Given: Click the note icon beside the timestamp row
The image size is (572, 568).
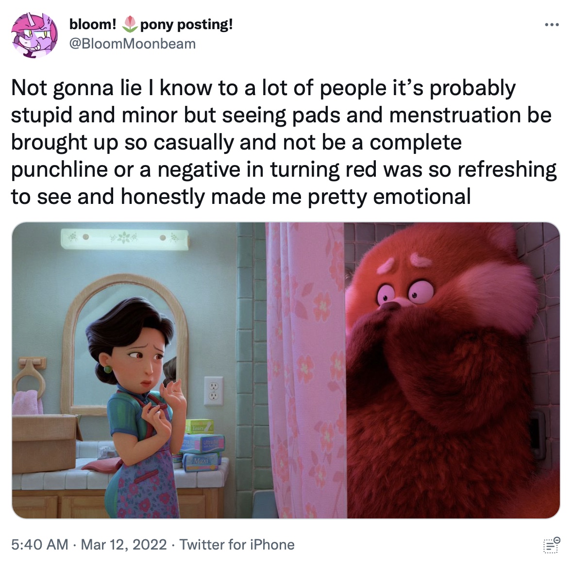Looking at the screenshot, I should [x=551, y=545].
